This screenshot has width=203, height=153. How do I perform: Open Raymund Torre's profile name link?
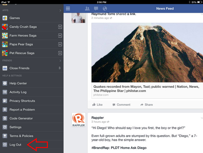(103, 14)
